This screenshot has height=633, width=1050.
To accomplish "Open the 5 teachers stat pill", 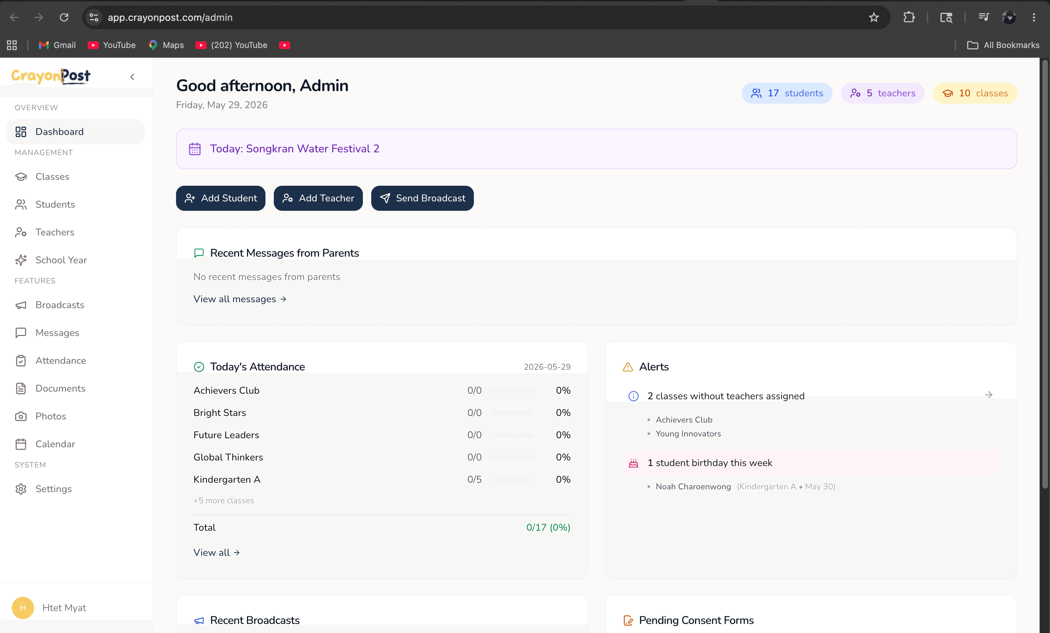I will (883, 93).
